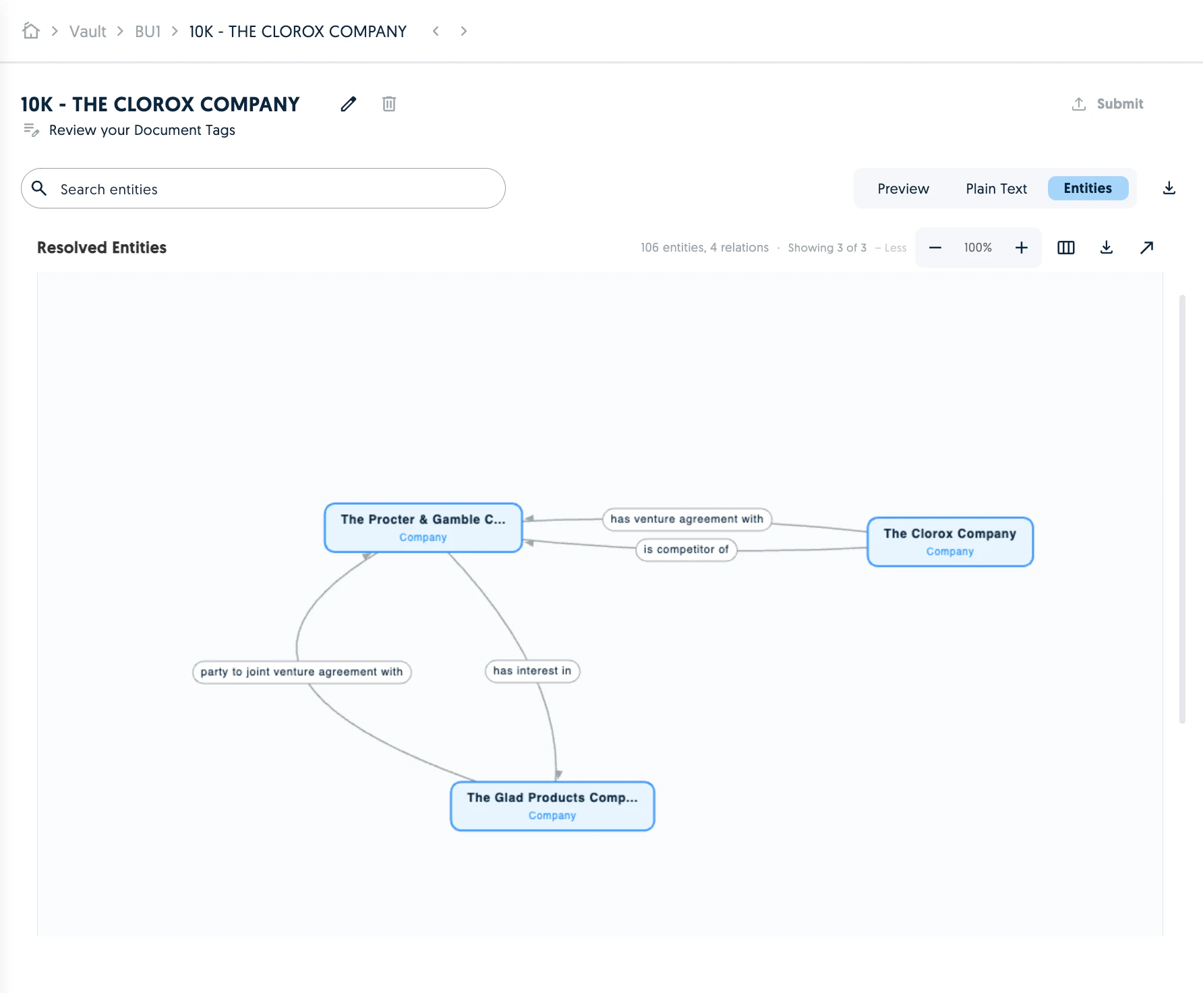This screenshot has width=1203, height=993.
Task: Go to next document arrow
Action: (463, 31)
